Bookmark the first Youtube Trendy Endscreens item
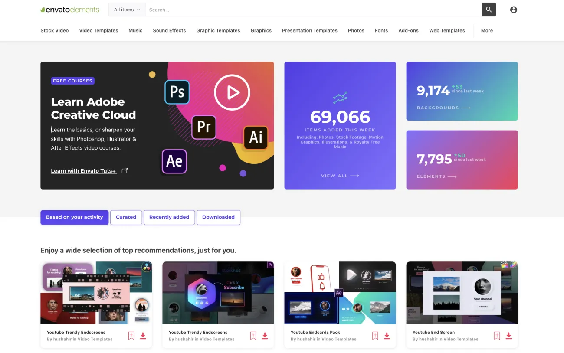 [x=131, y=336]
